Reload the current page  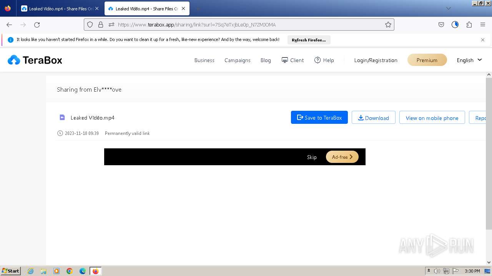37,25
